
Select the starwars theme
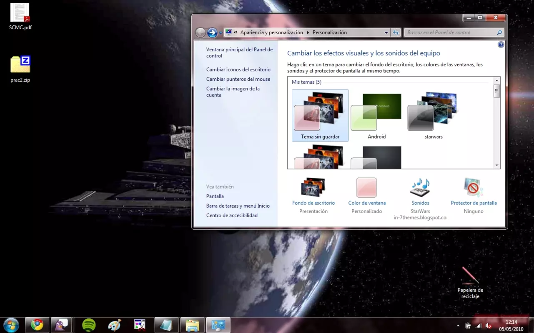click(434, 115)
